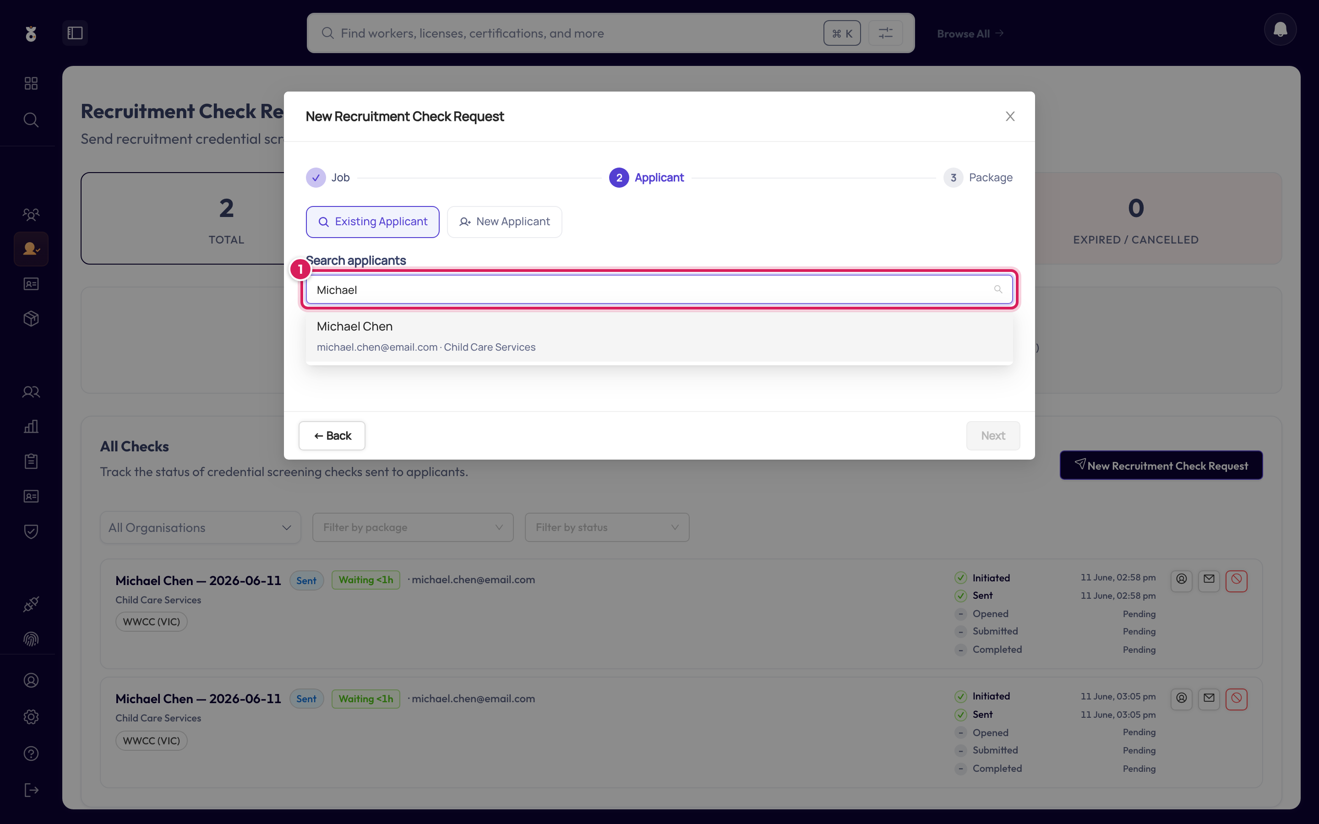Viewport: 1319px width, 824px height.
Task: Open the lower ID card sidebar icon
Action: (31, 496)
